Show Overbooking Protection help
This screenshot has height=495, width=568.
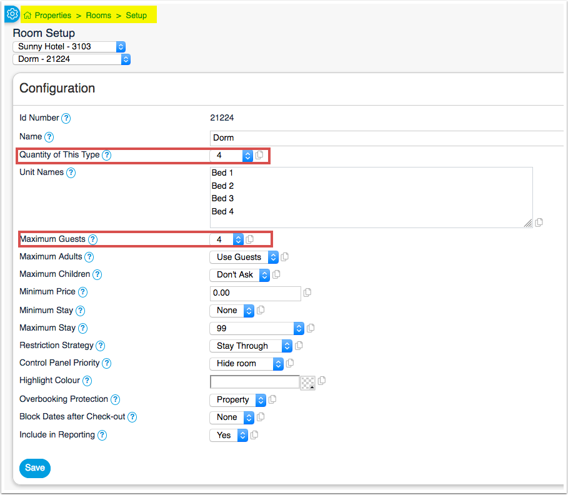[x=115, y=399]
